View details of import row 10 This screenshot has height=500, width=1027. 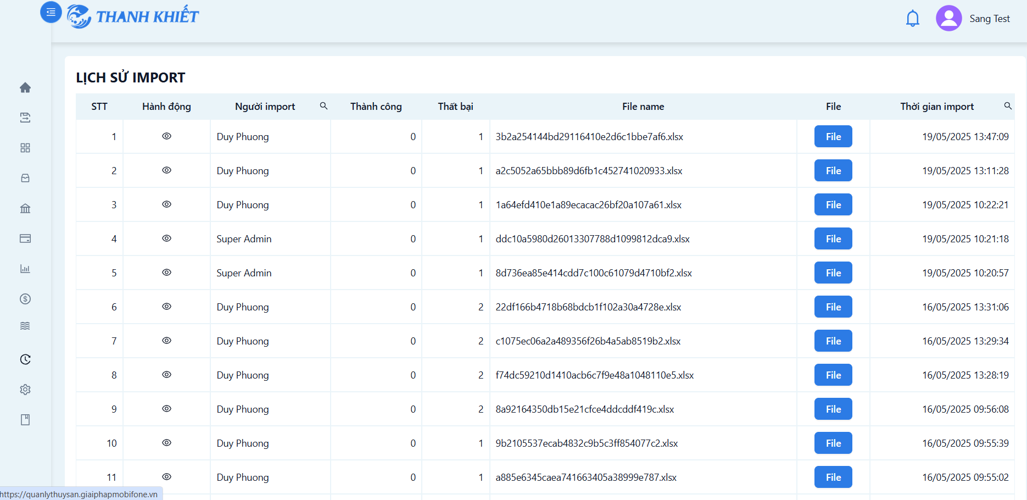(x=166, y=443)
